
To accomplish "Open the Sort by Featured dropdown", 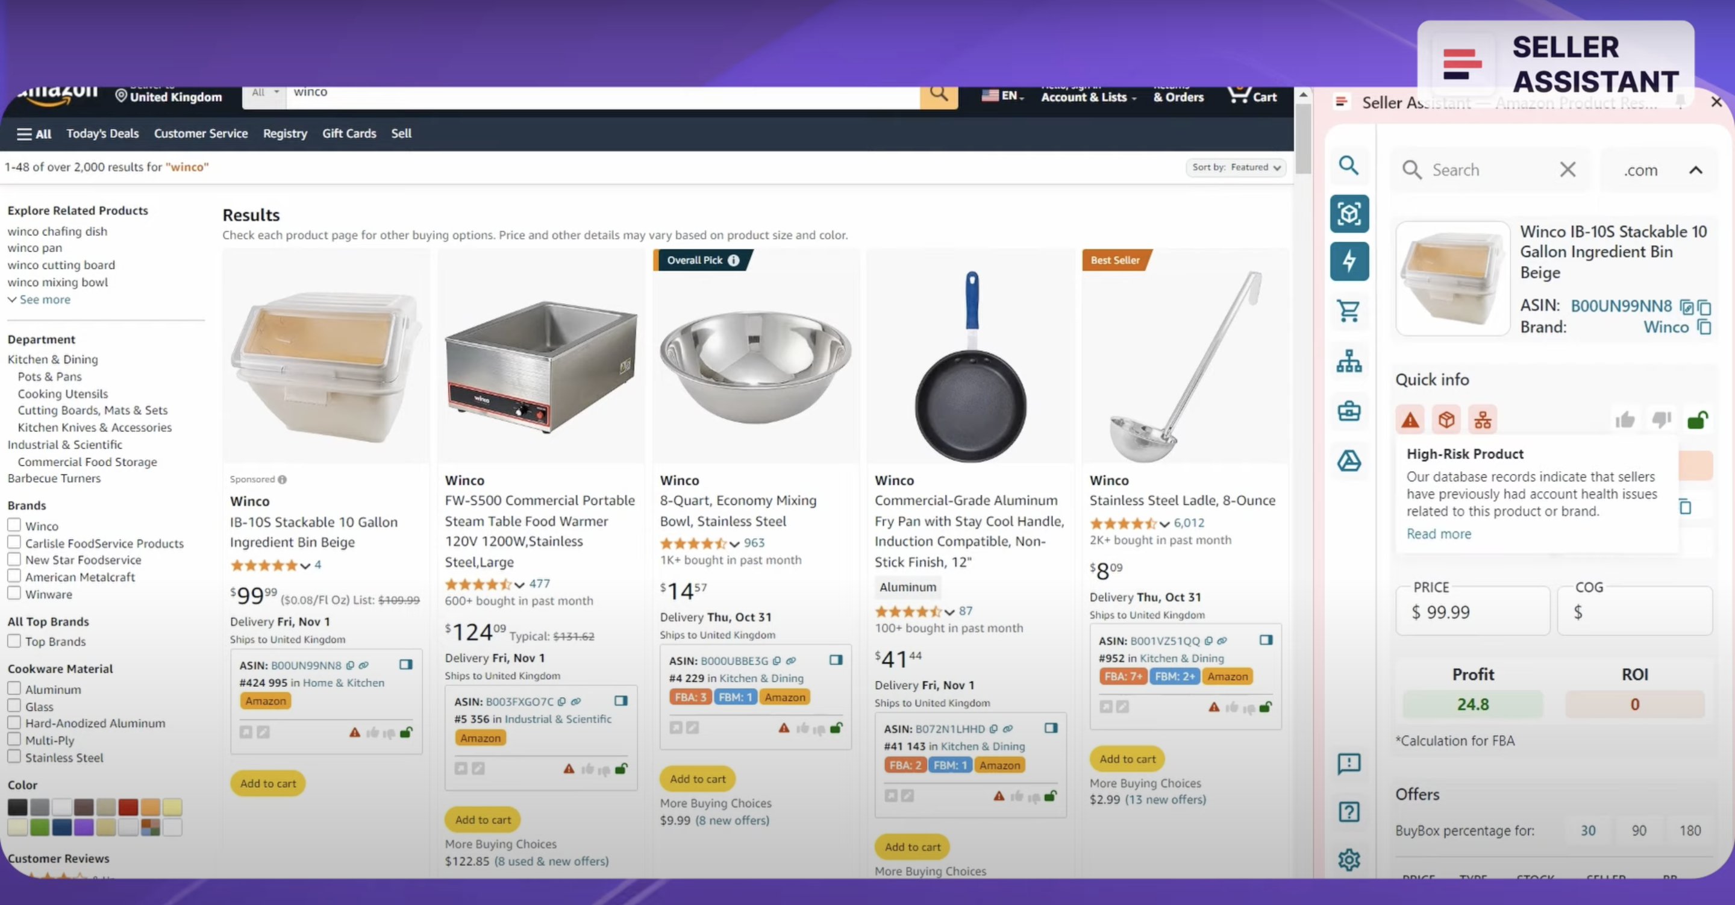I will point(1236,167).
